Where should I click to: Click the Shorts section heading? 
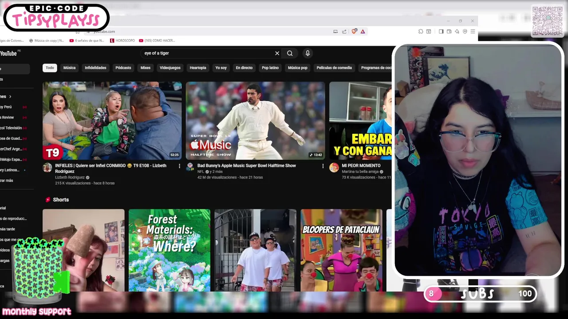tap(61, 200)
